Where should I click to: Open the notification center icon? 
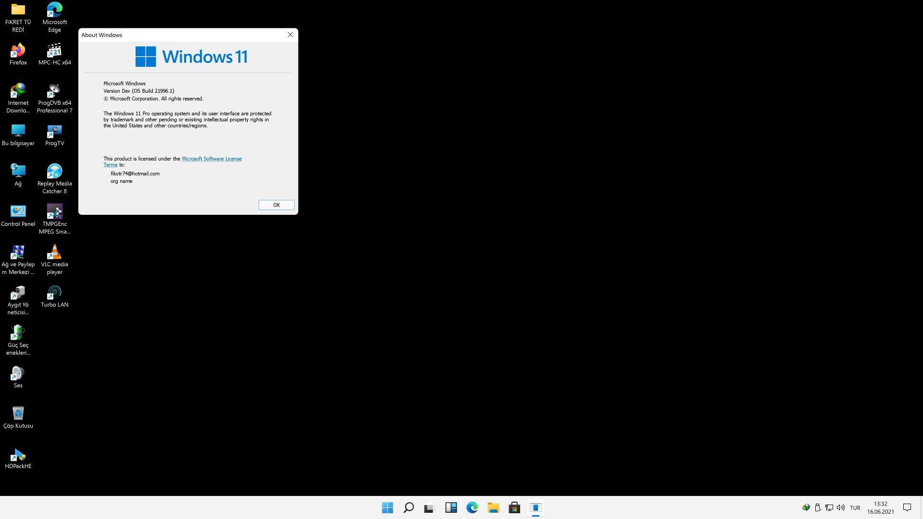907,507
